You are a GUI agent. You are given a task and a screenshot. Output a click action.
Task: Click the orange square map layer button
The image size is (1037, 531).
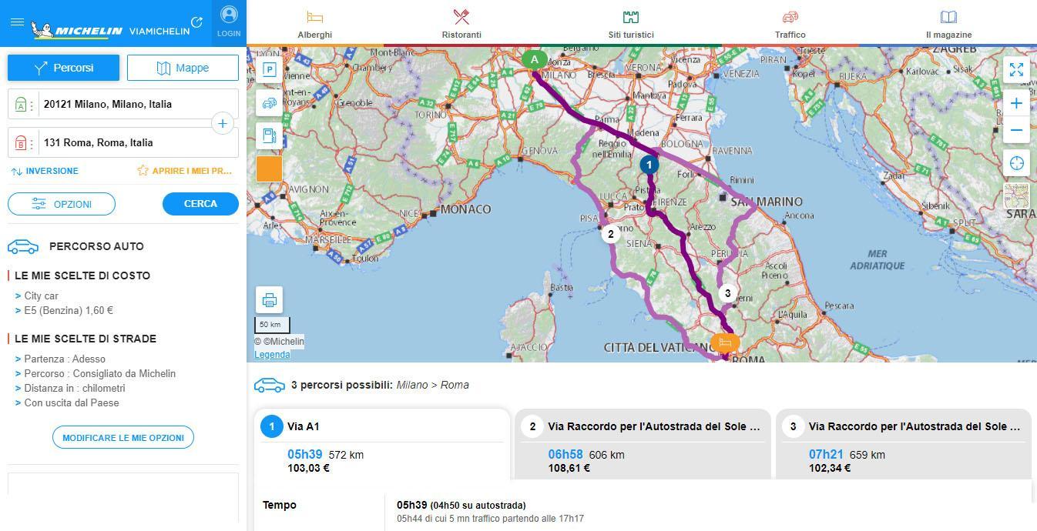click(269, 169)
